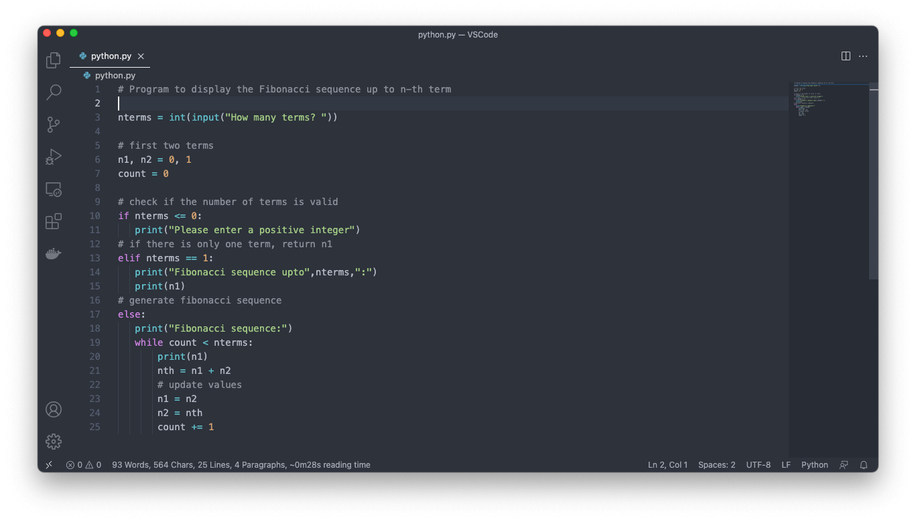Go to line via Ln 2, Col 1
Screen dimensions: 916x522
[667, 464]
